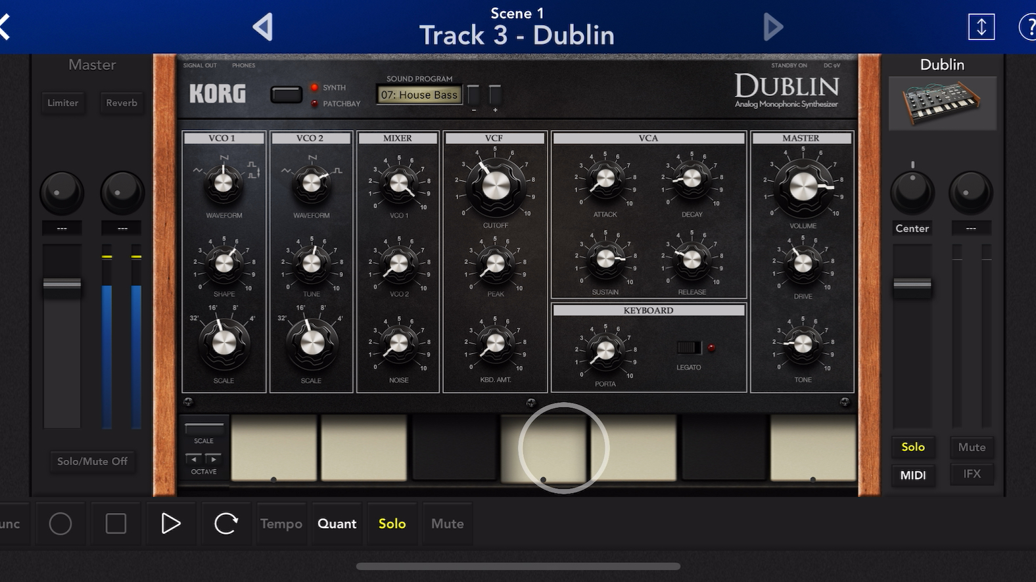Click the VCA DECAY knob
The image size is (1036, 582).
[x=692, y=178]
